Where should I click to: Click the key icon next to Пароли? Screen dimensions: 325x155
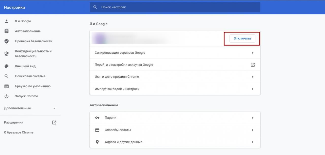pyautogui.click(x=97, y=118)
